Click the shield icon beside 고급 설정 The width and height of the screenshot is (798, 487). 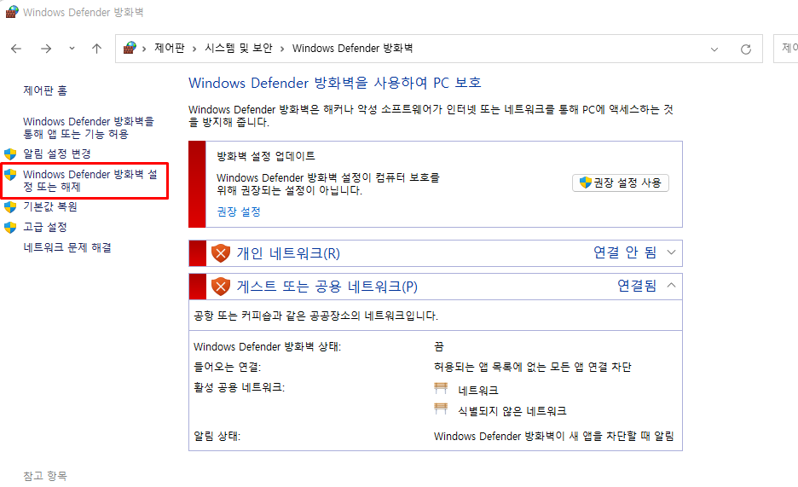pos(10,227)
